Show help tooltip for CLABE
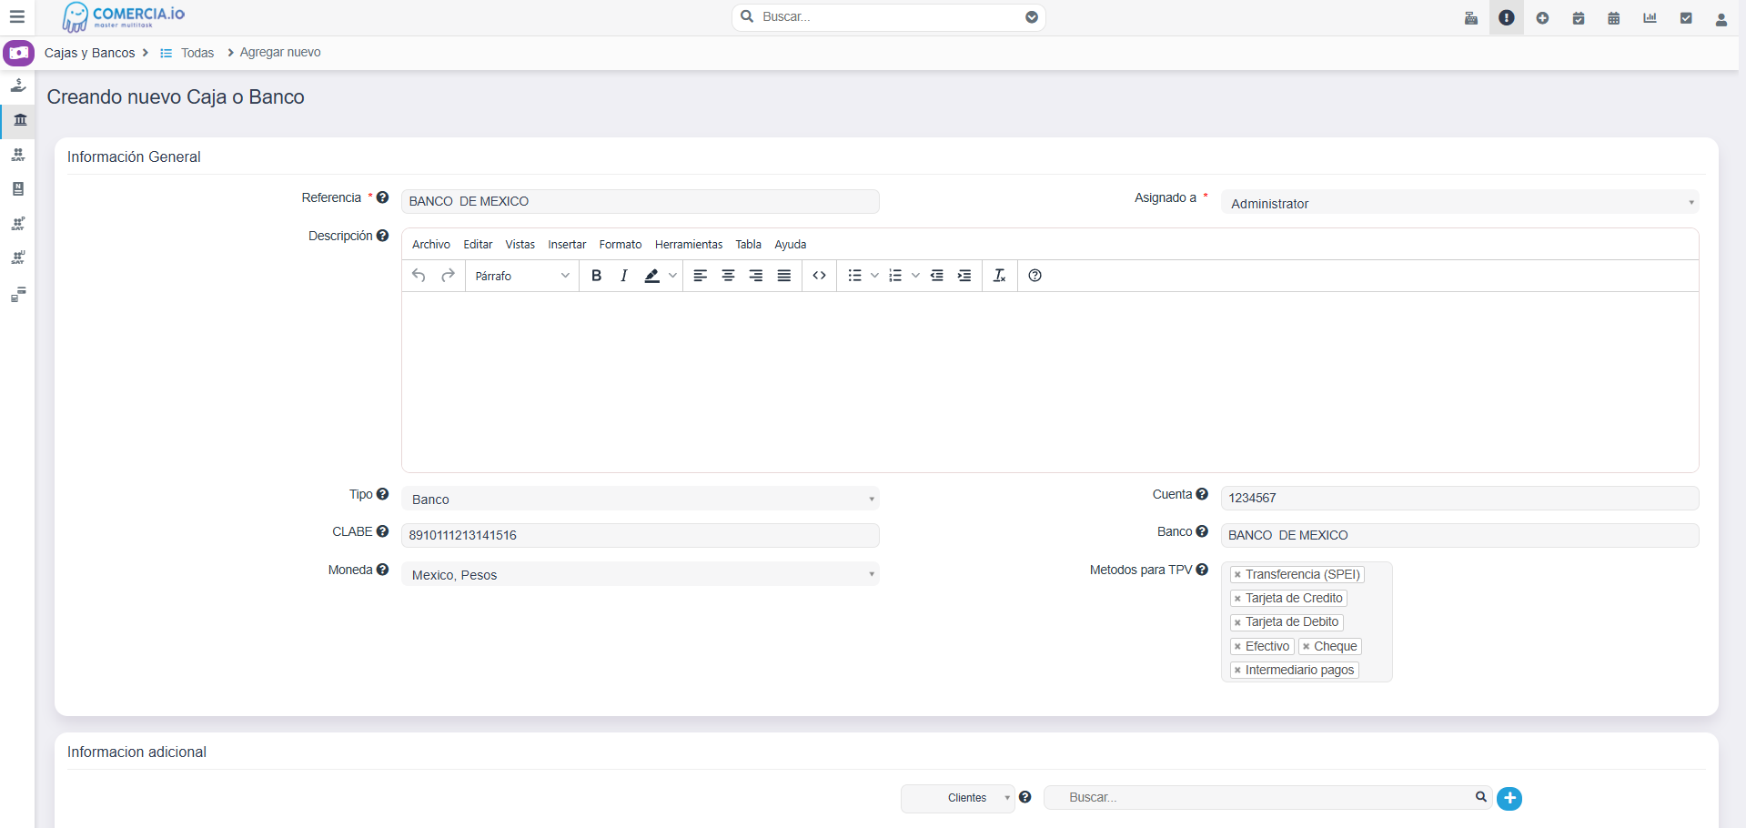Screen dimensions: 1746x828 pyautogui.click(x=383, y=531)
